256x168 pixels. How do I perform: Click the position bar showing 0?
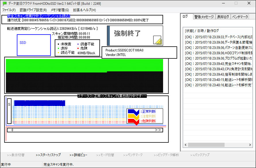[x=85, y=130]
